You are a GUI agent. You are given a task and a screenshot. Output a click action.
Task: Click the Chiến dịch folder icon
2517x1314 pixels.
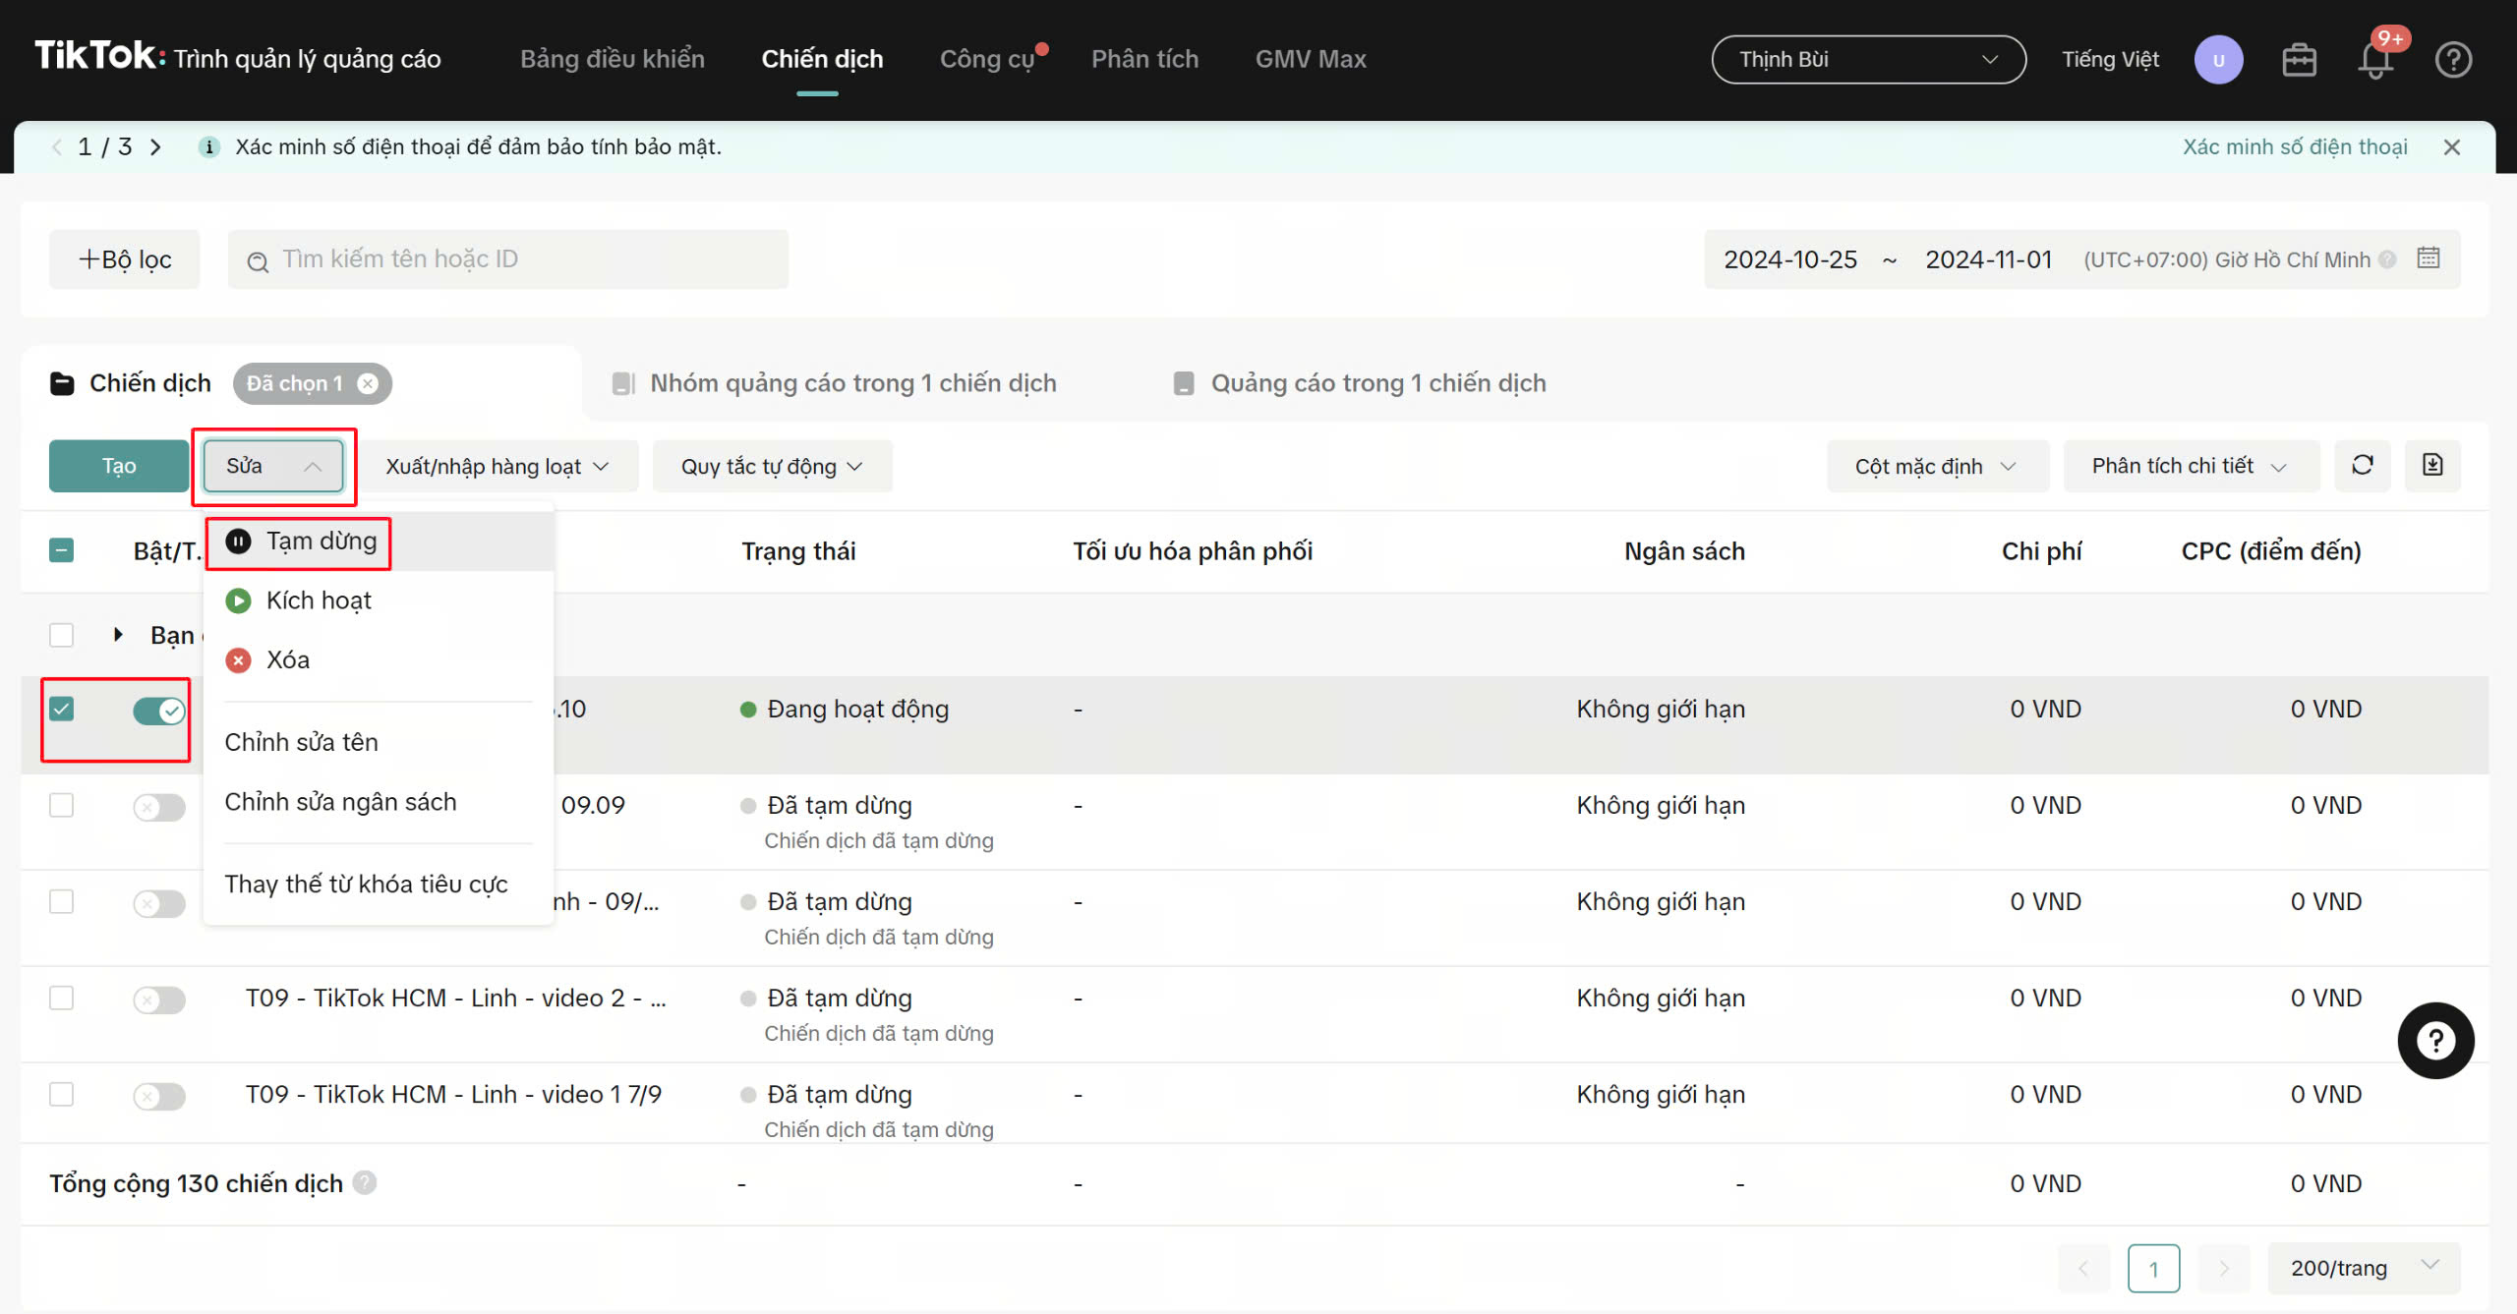pyautogui.click(x=62, y=383)
